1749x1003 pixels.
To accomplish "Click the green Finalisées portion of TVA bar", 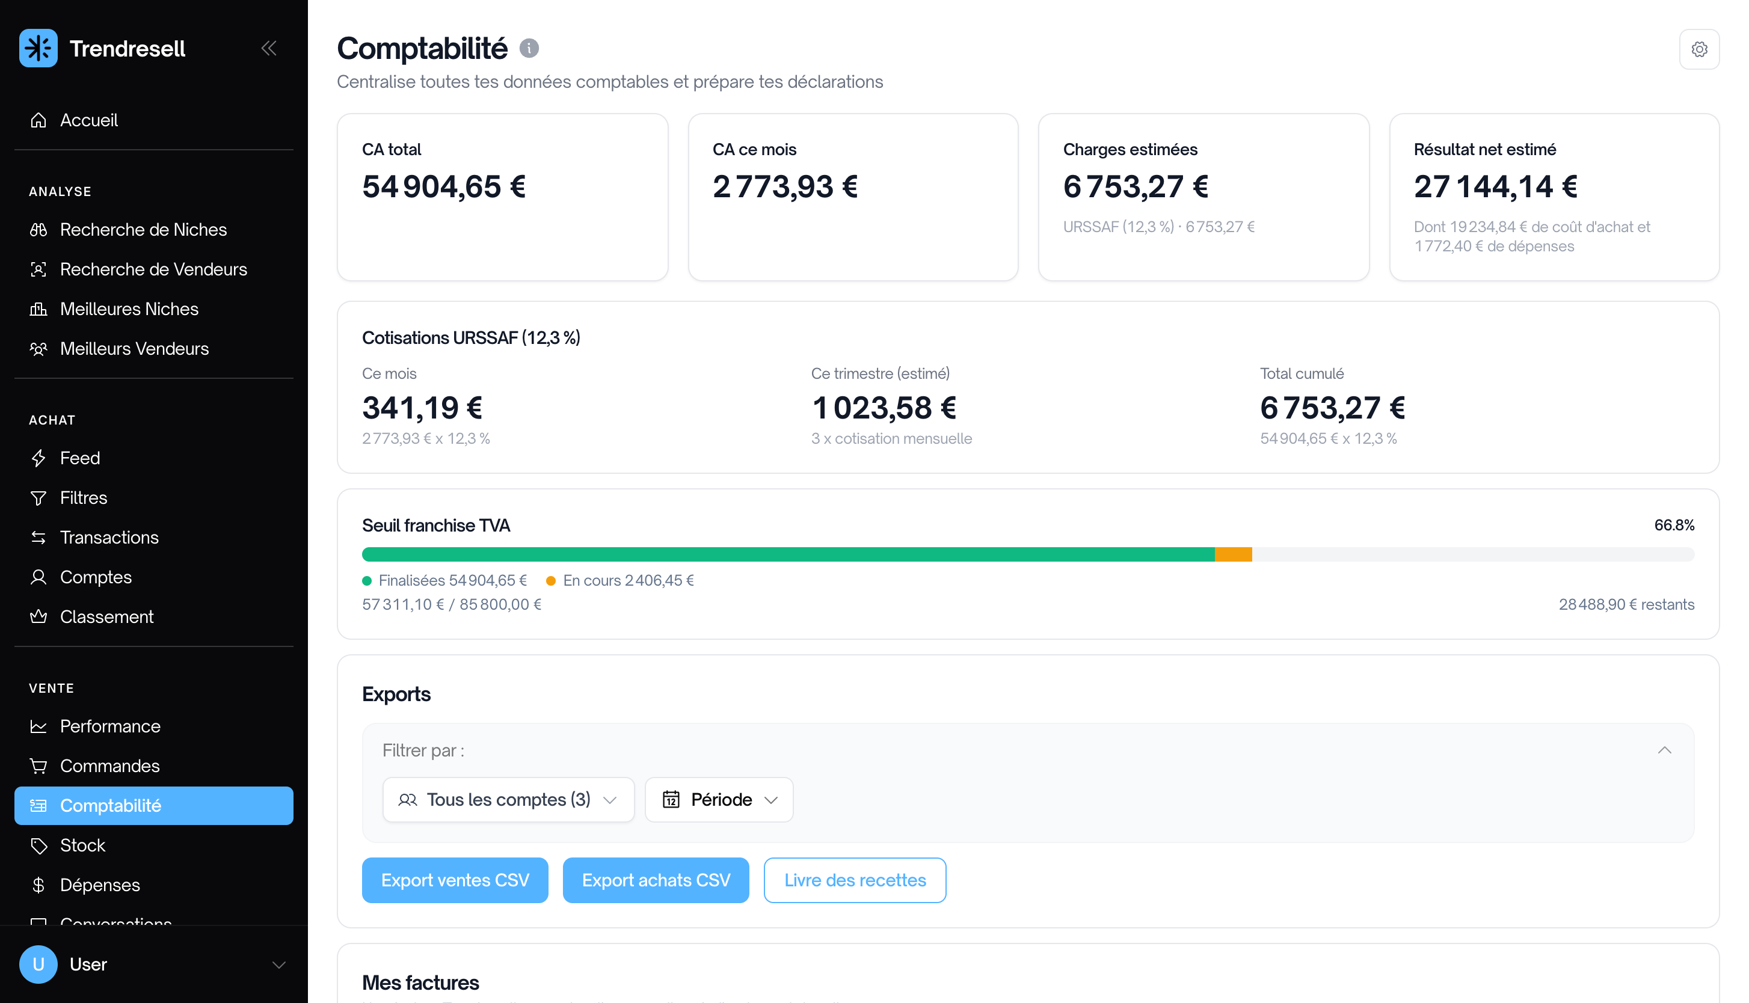I will tap(788, 554).
